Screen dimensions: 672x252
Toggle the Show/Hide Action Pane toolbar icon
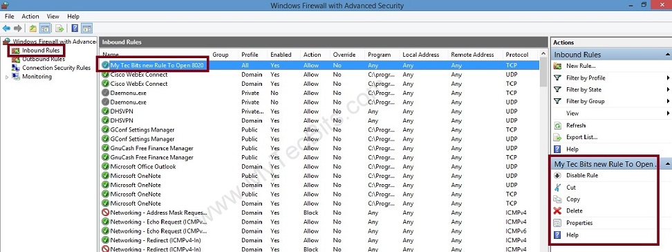[86, 28]
